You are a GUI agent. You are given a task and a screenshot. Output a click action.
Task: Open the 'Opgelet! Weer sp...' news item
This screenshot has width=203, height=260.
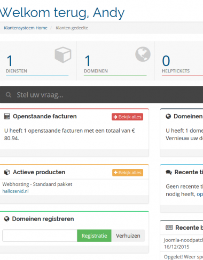click(183, 257)
